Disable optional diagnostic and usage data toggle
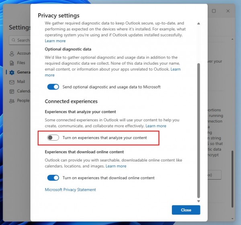 click(x=53, y=87)
